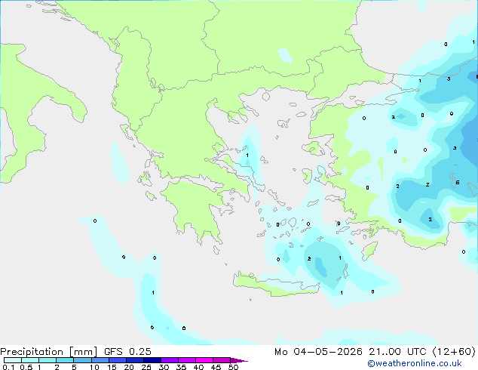Click the '0.1' legend scale label

click(x=8, y=367)
